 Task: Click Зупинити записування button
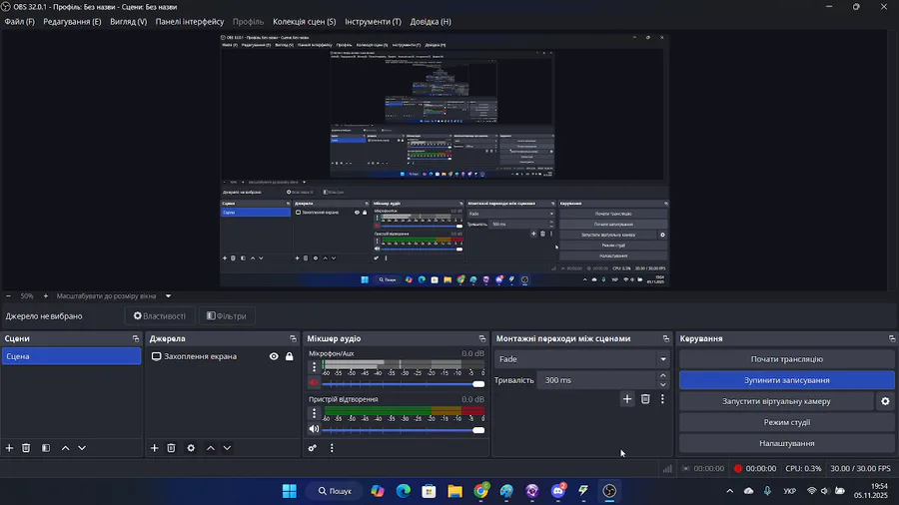tap(787, 380)
